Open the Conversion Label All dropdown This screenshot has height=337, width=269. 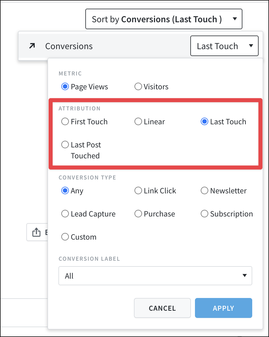(x=155, y=276)
